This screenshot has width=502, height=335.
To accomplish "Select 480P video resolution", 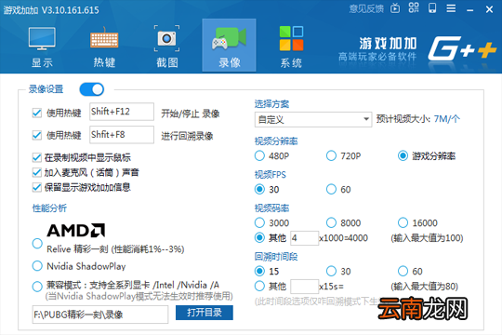I will (x=259, y=155).
